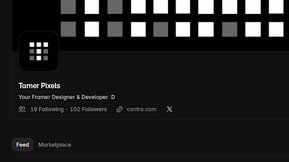Click the X social profile icon
289x162 pixels.
point(169,109)
